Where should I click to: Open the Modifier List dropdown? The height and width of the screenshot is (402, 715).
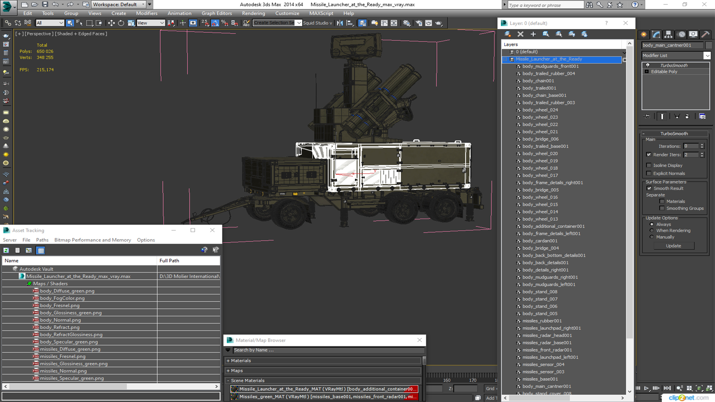707,55
